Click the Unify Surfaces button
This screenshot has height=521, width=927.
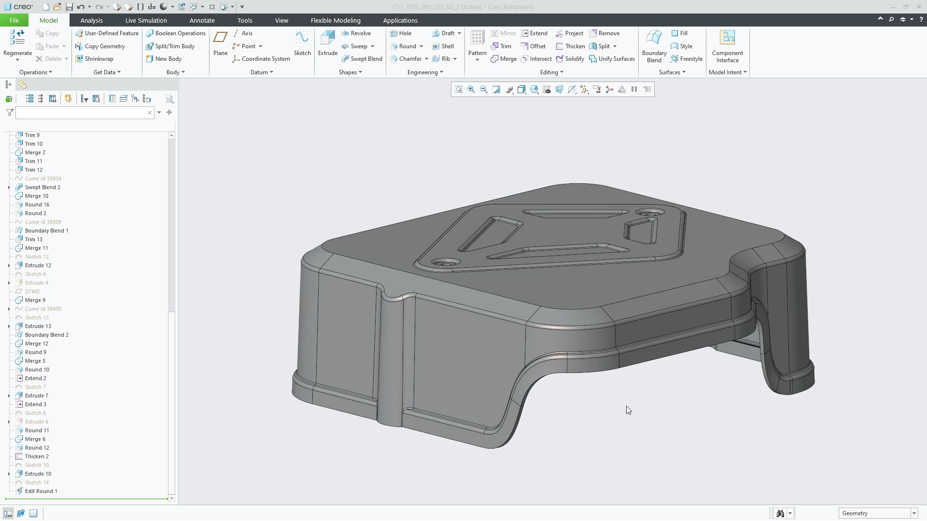tap(612, 59)
